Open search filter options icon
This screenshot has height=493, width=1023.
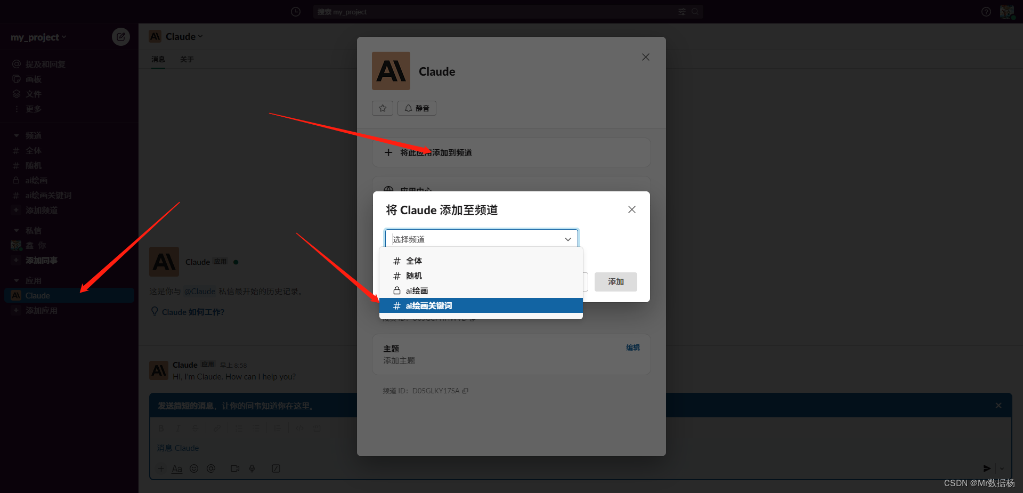(x=682, y=12)
